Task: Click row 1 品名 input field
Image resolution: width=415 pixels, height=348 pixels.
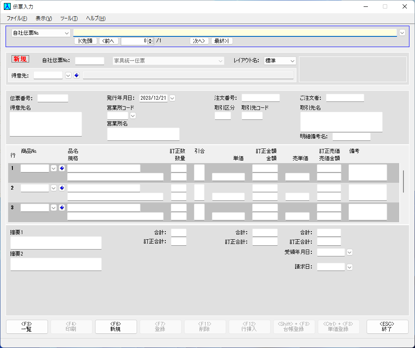Action: coord(104,168)
